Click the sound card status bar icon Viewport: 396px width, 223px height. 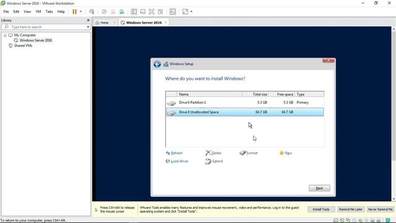360,221
